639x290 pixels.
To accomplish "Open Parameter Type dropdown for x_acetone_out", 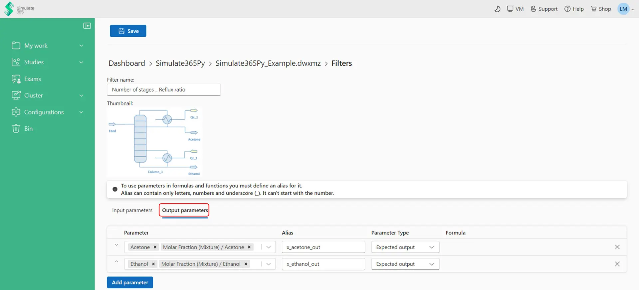I will pos(405,247).
